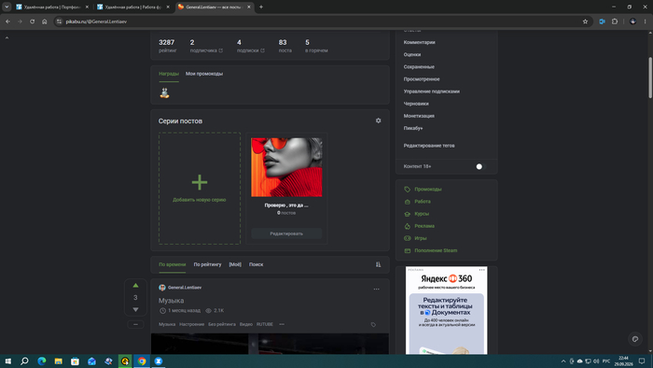Click the Работа briefcase icon
This screenshot has width=653, height=368.
408,202
